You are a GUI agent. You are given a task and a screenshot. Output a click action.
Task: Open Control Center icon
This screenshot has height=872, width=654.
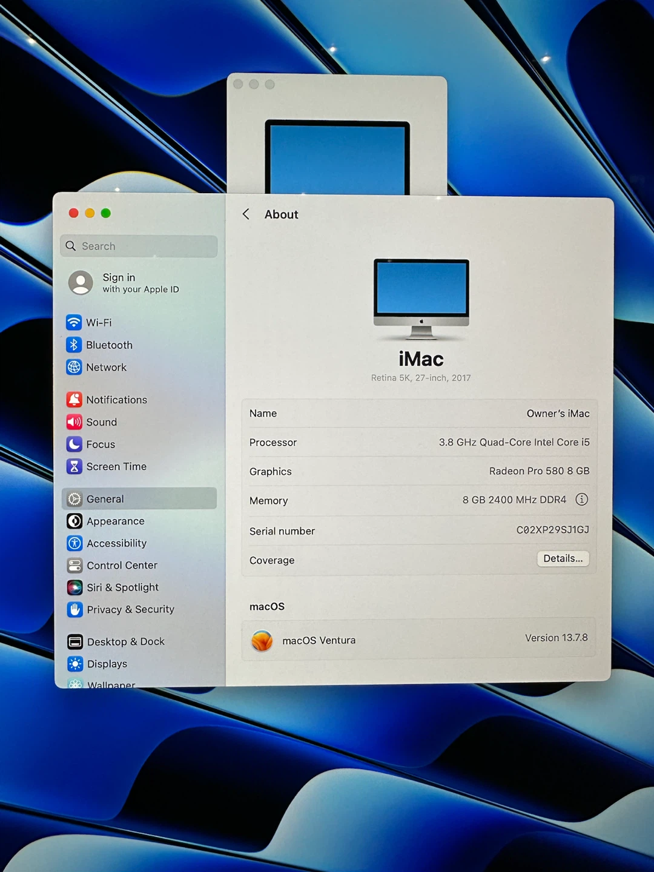[74, 565]
